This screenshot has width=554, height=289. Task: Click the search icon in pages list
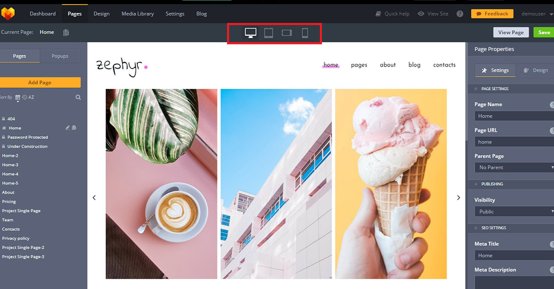tap(78, 97)
